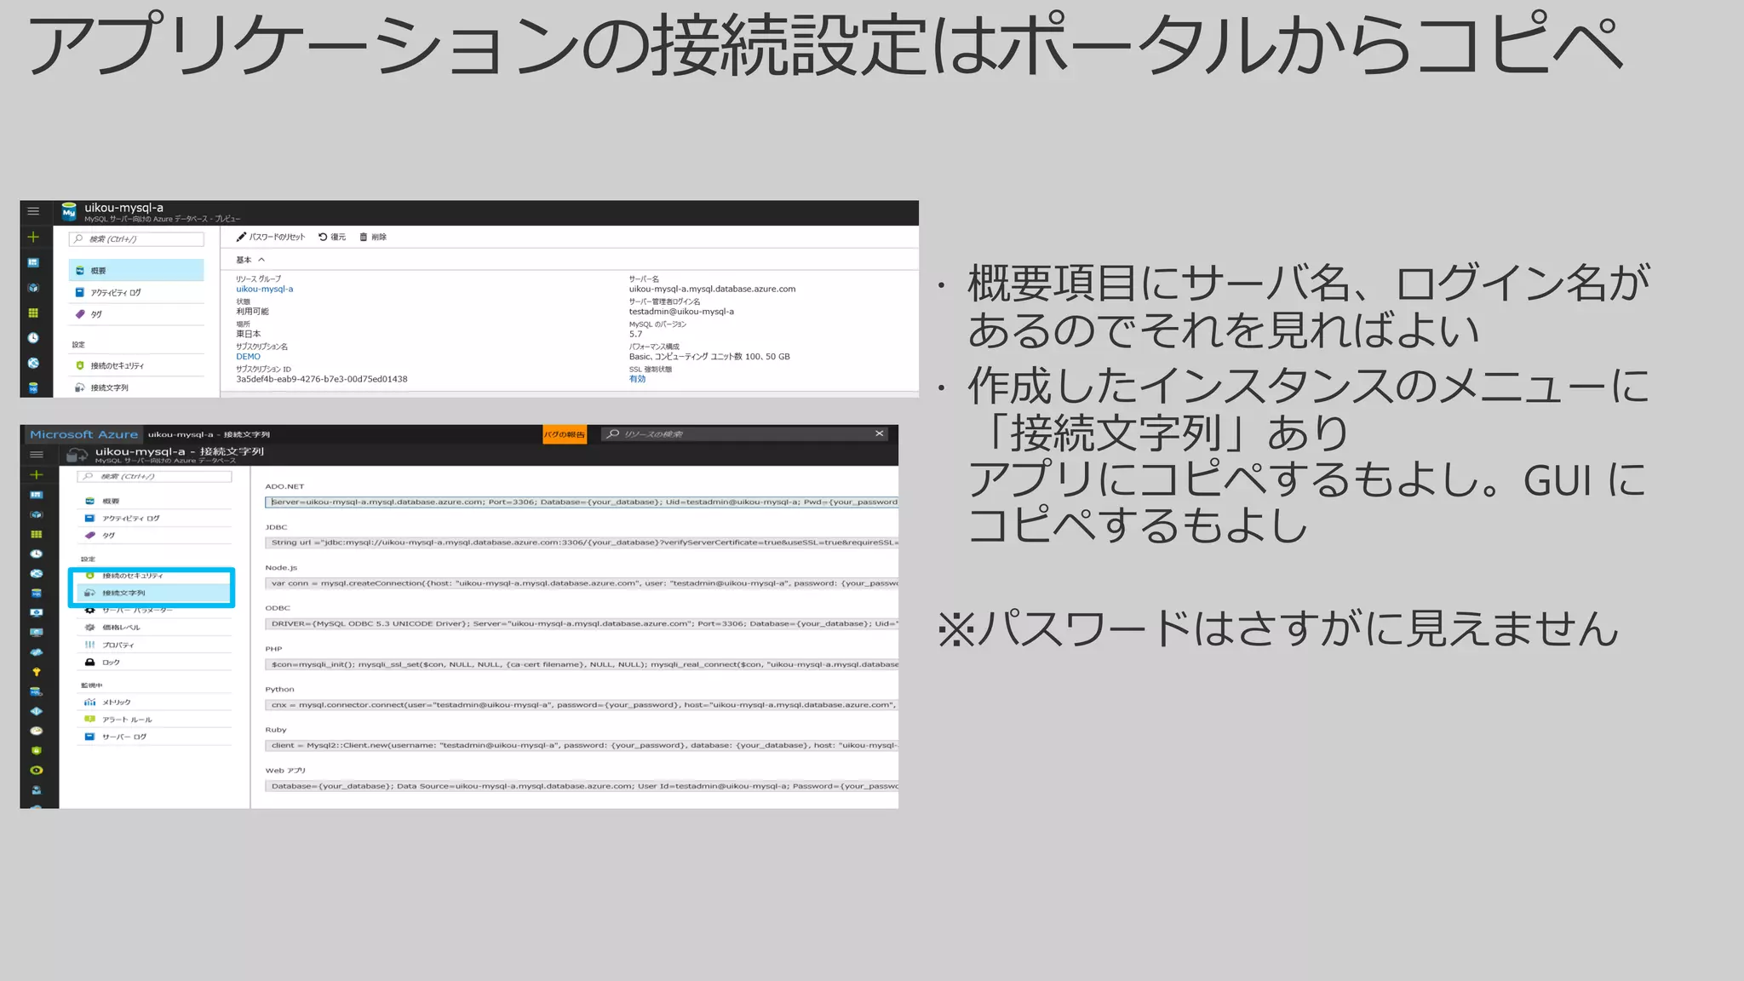The height and width of the screenshot is (981, 1744).
Task: Open サーバー パラメーター with gear icon
Action: click(136, 610)
